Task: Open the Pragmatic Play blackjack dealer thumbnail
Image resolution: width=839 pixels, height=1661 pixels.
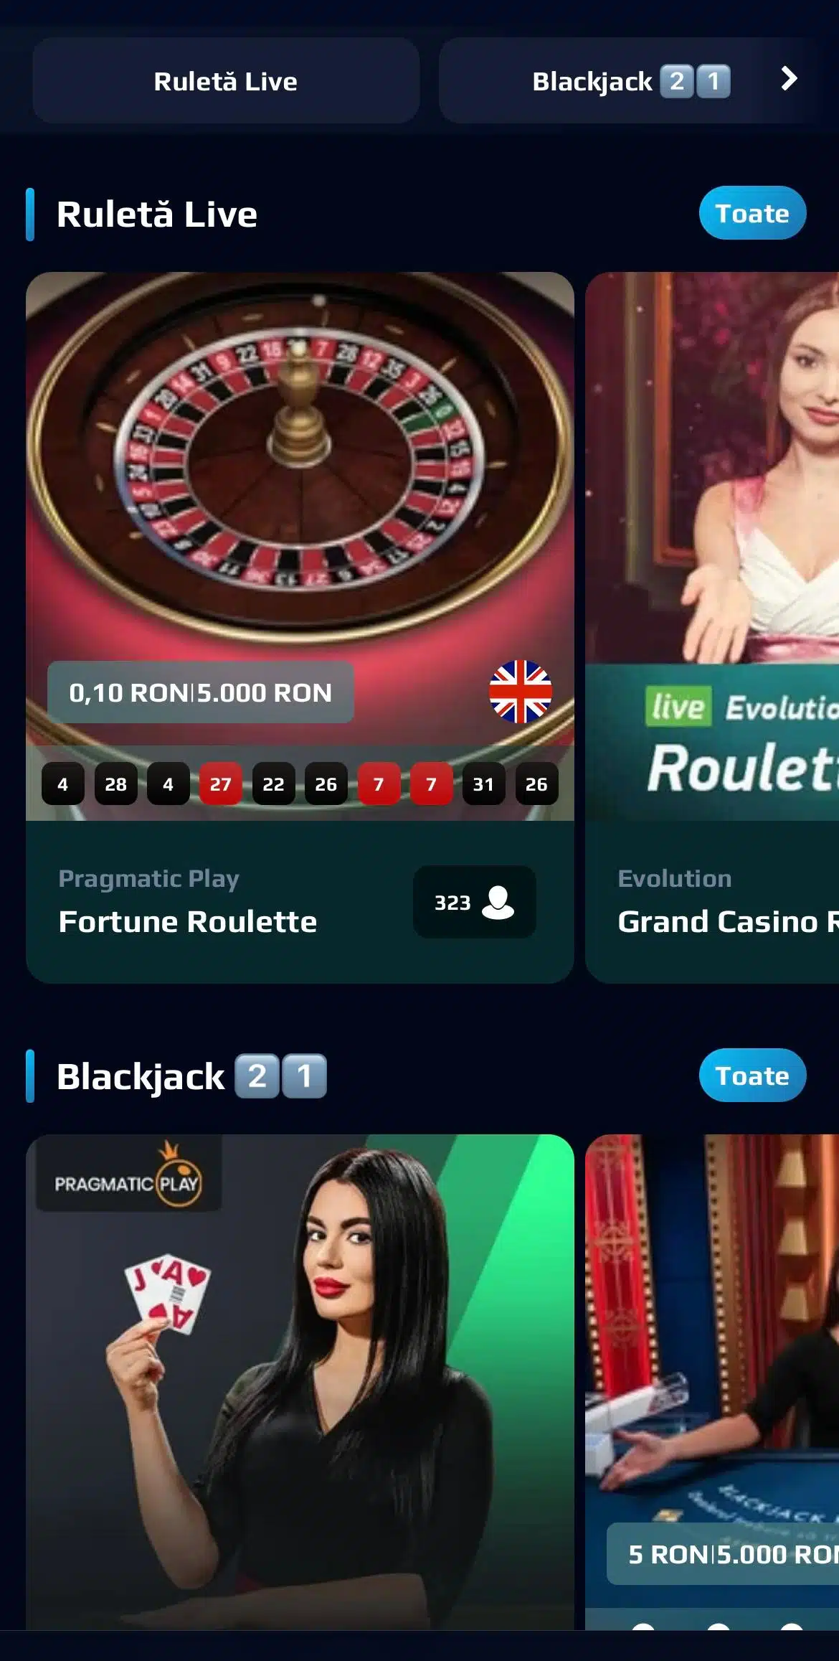Action: pos(300,1382)
